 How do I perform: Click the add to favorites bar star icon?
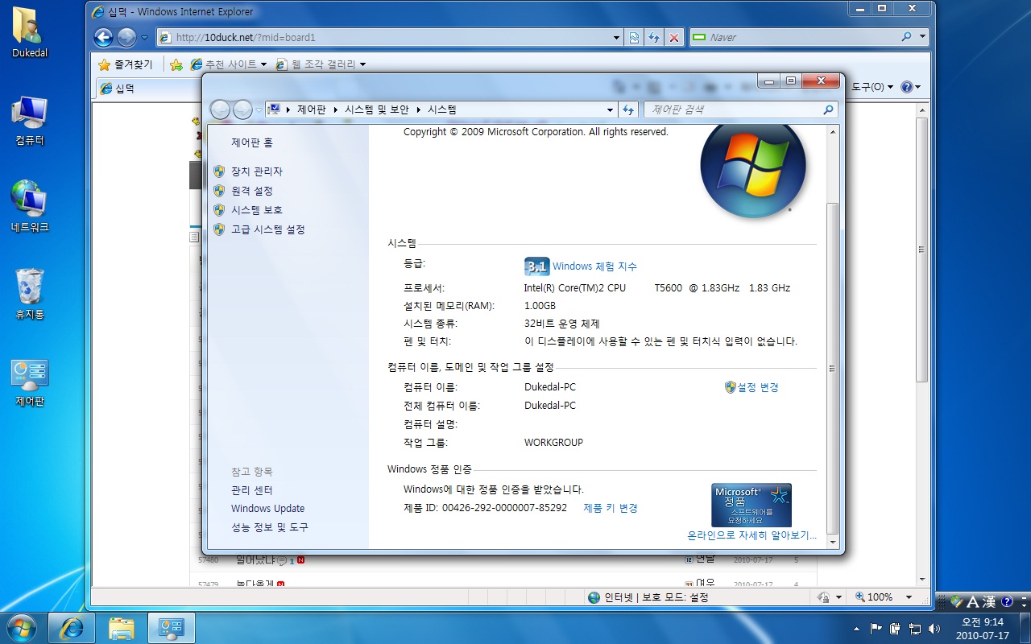point(176,64)
